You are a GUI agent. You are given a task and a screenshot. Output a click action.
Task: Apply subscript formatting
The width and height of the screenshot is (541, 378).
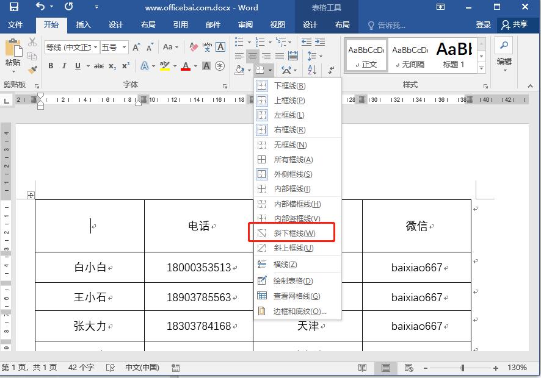[112, 65]
